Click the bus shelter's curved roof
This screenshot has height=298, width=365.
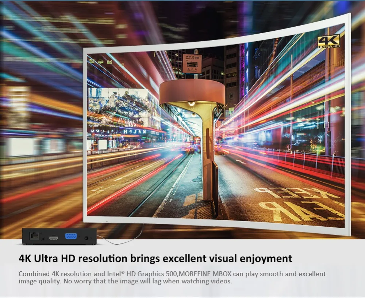[x=192, y=91]
